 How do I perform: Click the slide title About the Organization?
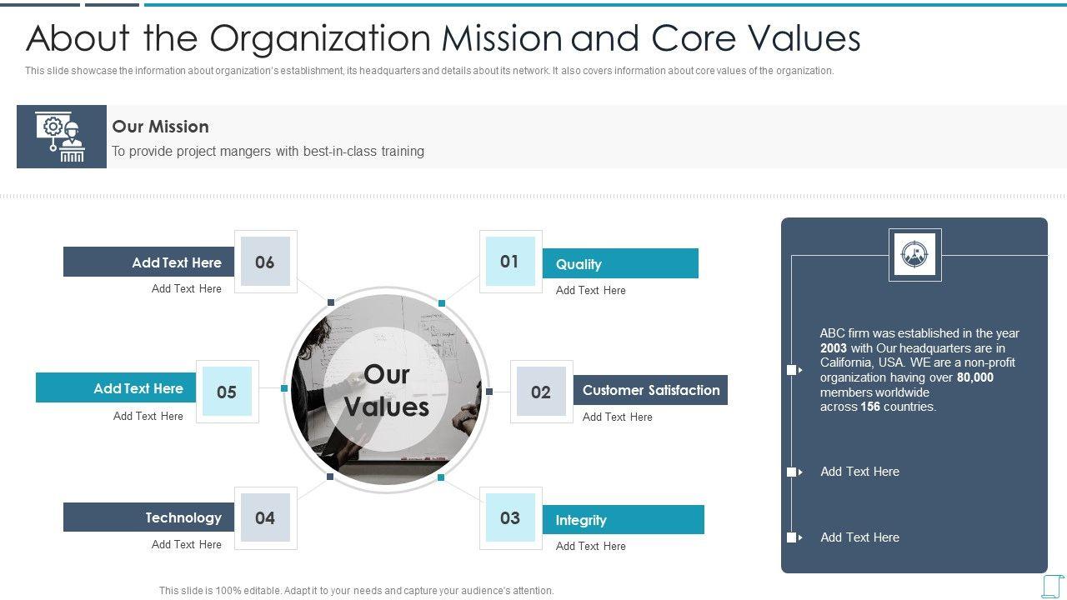click(443, 38)
